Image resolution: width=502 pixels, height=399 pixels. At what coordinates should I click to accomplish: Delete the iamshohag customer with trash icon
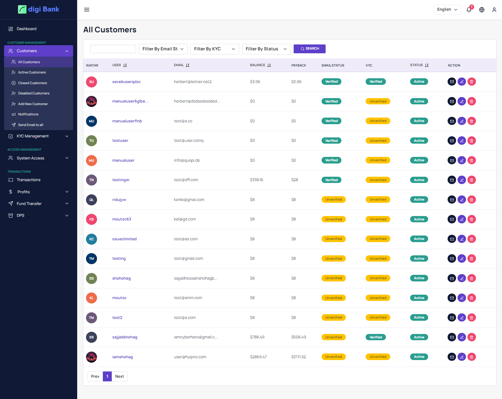(x=471, y=357)
